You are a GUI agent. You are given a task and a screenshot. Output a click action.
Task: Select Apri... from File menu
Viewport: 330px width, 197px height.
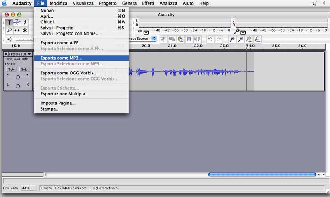[81, 16]
